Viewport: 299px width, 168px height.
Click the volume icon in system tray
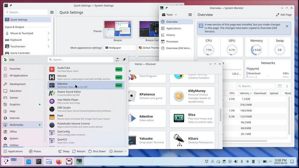[236, 161]
